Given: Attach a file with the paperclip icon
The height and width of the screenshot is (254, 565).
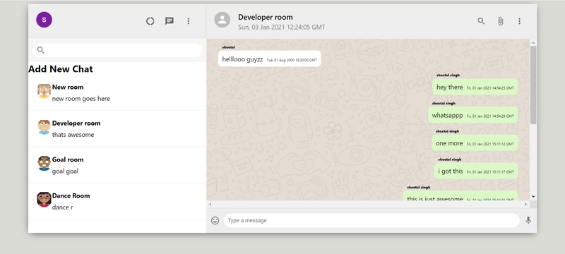Looking at the screenshot, I should click(500, 21).
